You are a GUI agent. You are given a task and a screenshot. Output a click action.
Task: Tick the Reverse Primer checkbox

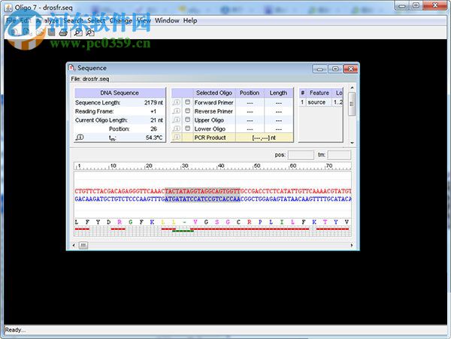click(x=187, y=110)
